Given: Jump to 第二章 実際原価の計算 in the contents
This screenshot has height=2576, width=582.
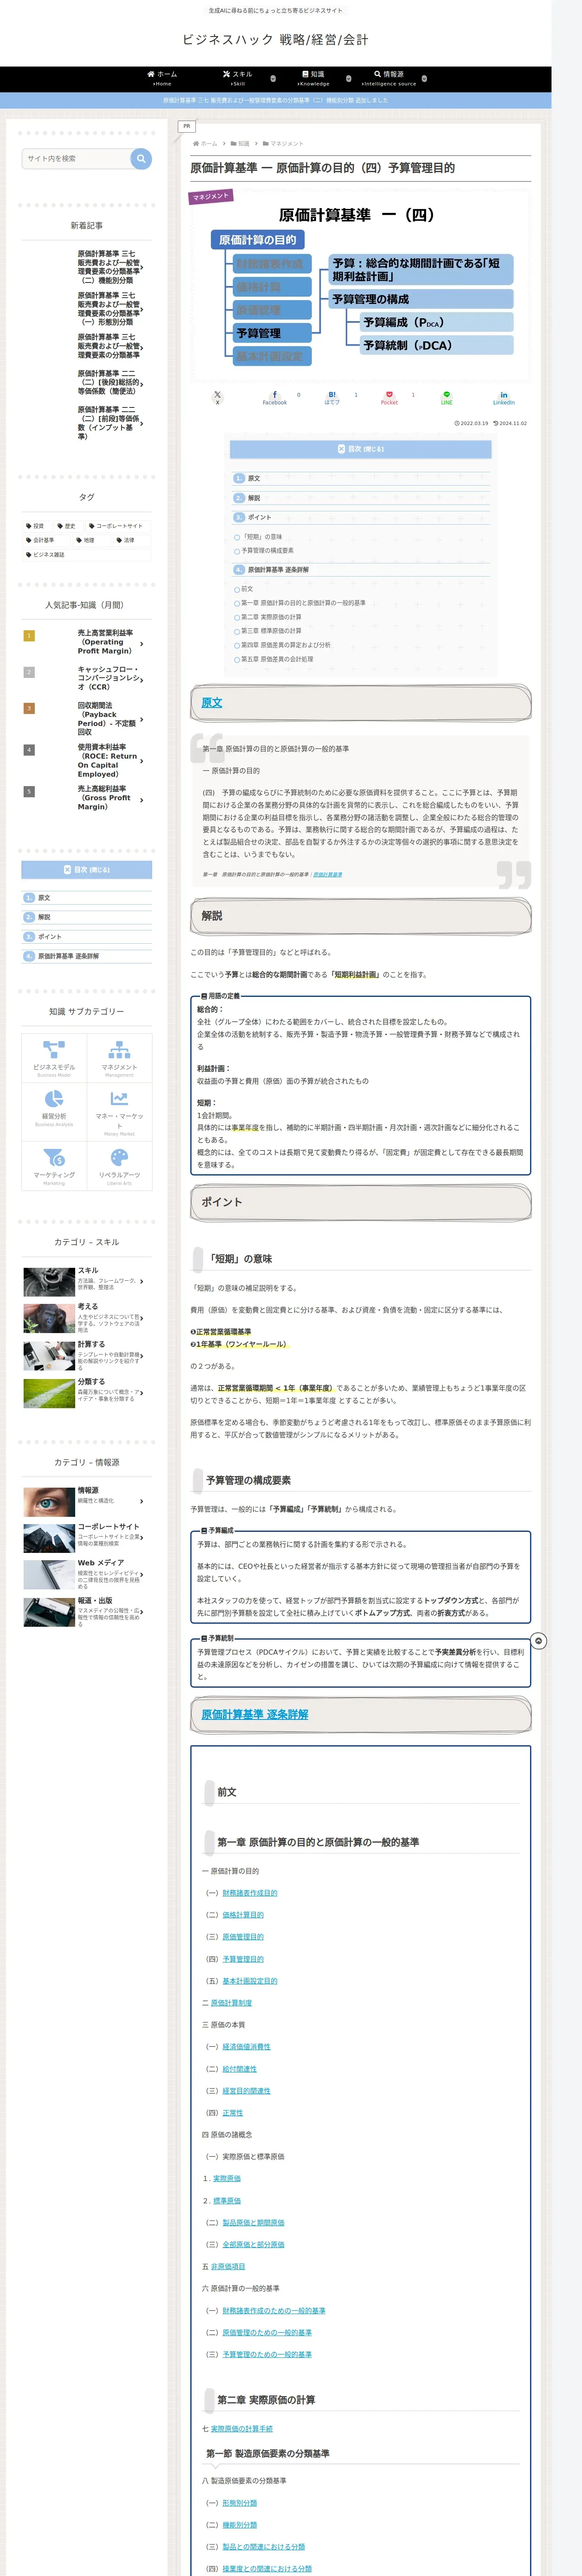Looking at the screenshot, I should pos(271,617).
